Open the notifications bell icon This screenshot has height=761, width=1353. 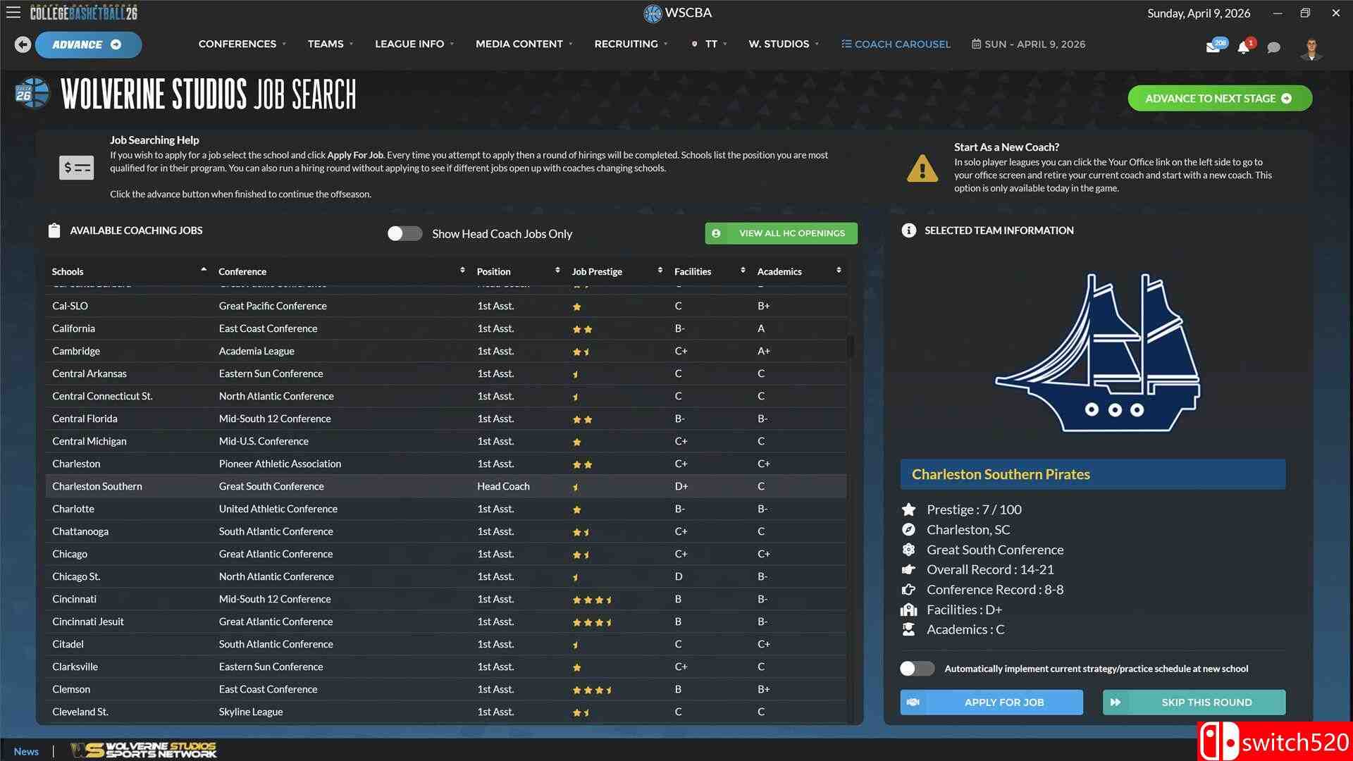1244,47
